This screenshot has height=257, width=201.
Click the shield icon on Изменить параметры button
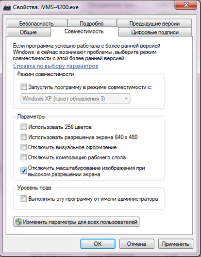click(x=18, y=222)
